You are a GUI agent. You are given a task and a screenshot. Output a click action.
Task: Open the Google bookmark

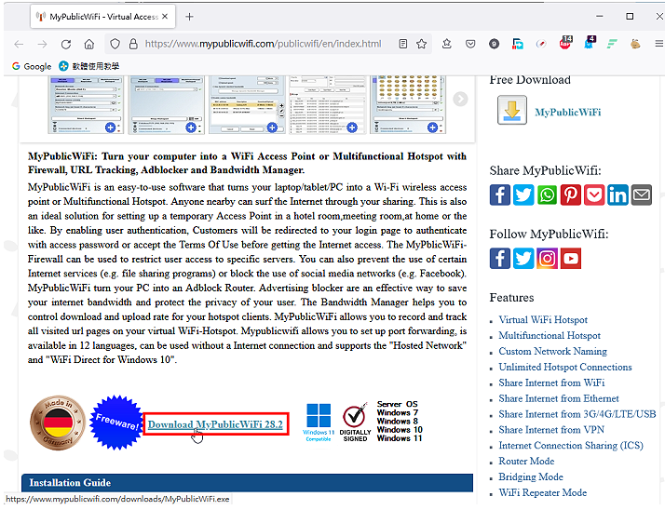pyautogui.click(x=32, y=66)
